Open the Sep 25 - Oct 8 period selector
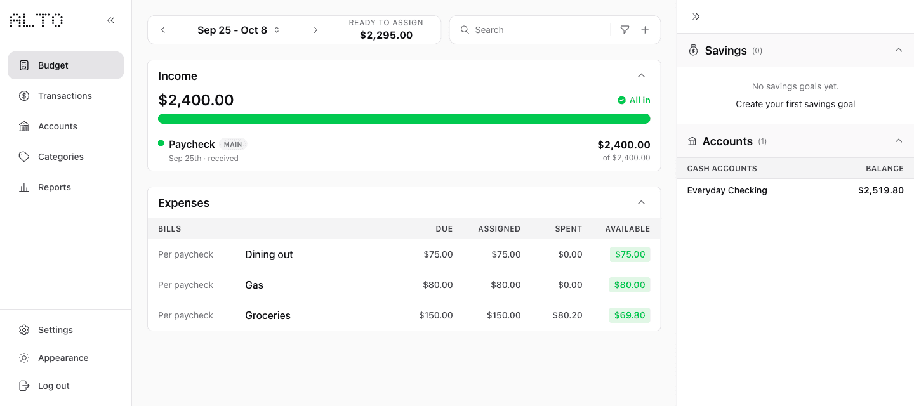This screenshot has height=406, width=914. click(239, 30)
